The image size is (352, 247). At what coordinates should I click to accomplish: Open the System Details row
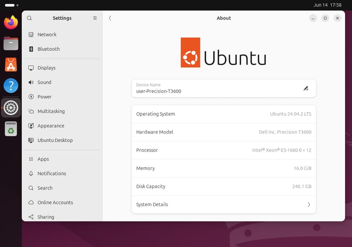pyautogui.click(x=224, y=204)
